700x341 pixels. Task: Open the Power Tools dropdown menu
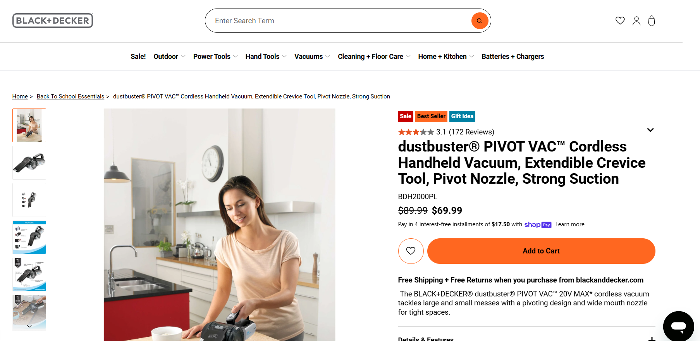click(215, 57)
